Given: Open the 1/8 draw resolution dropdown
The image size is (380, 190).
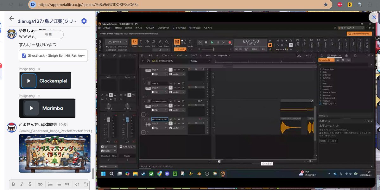Looking at the screenshot, I should [x=162, y=50].
